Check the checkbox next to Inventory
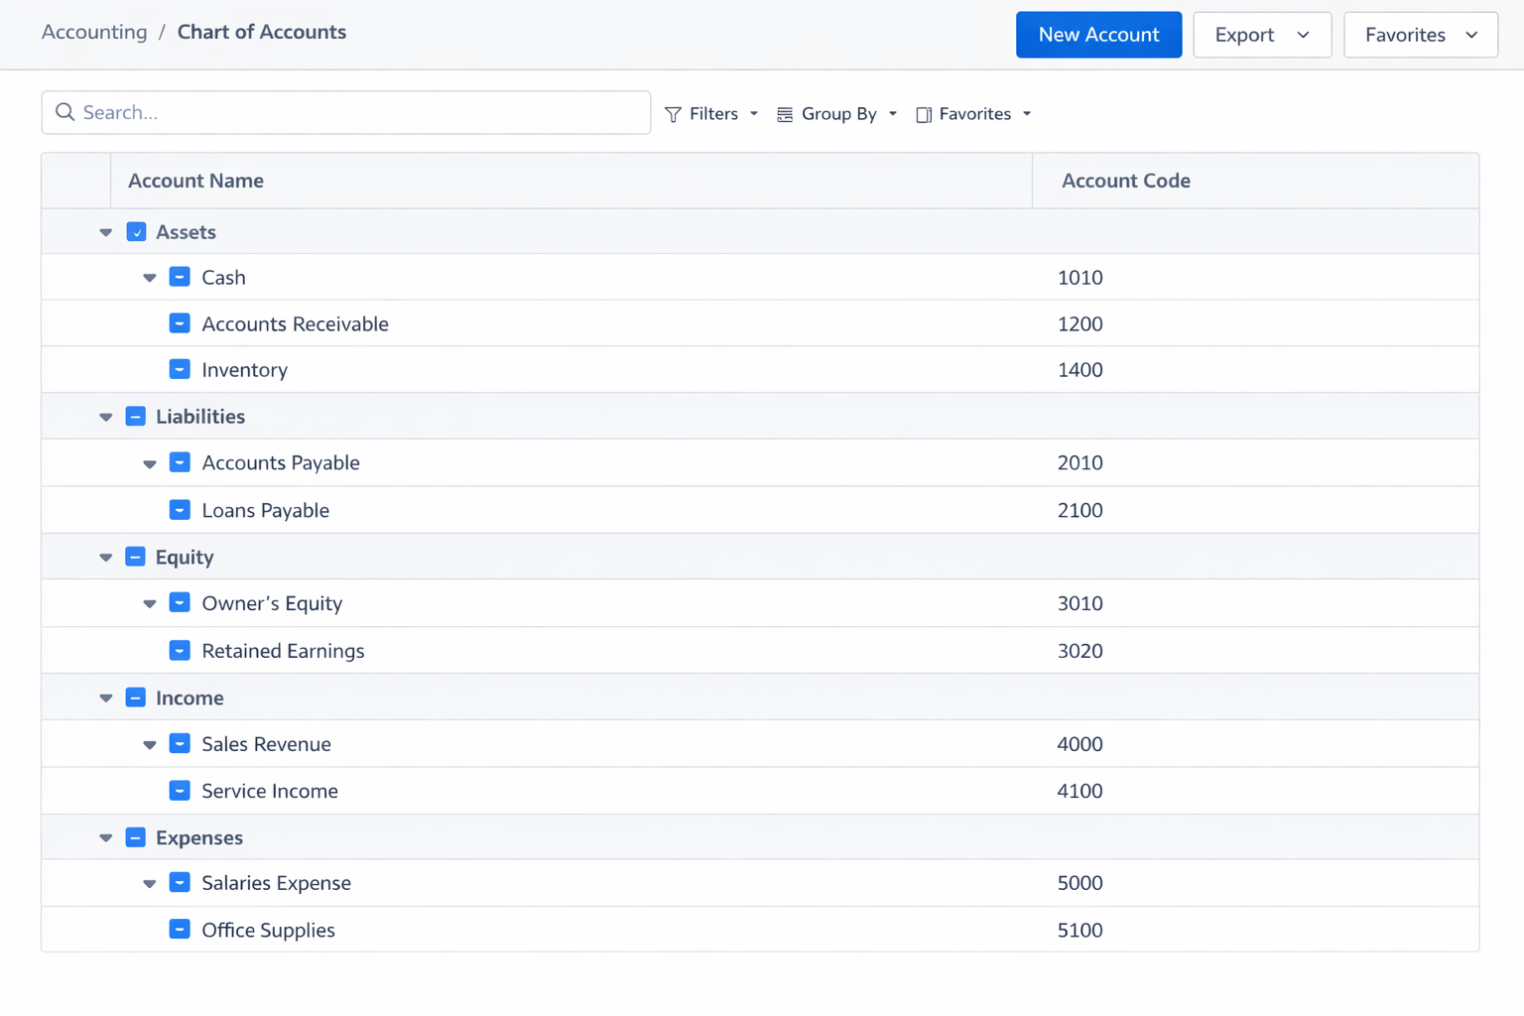 tap(180, 368)
